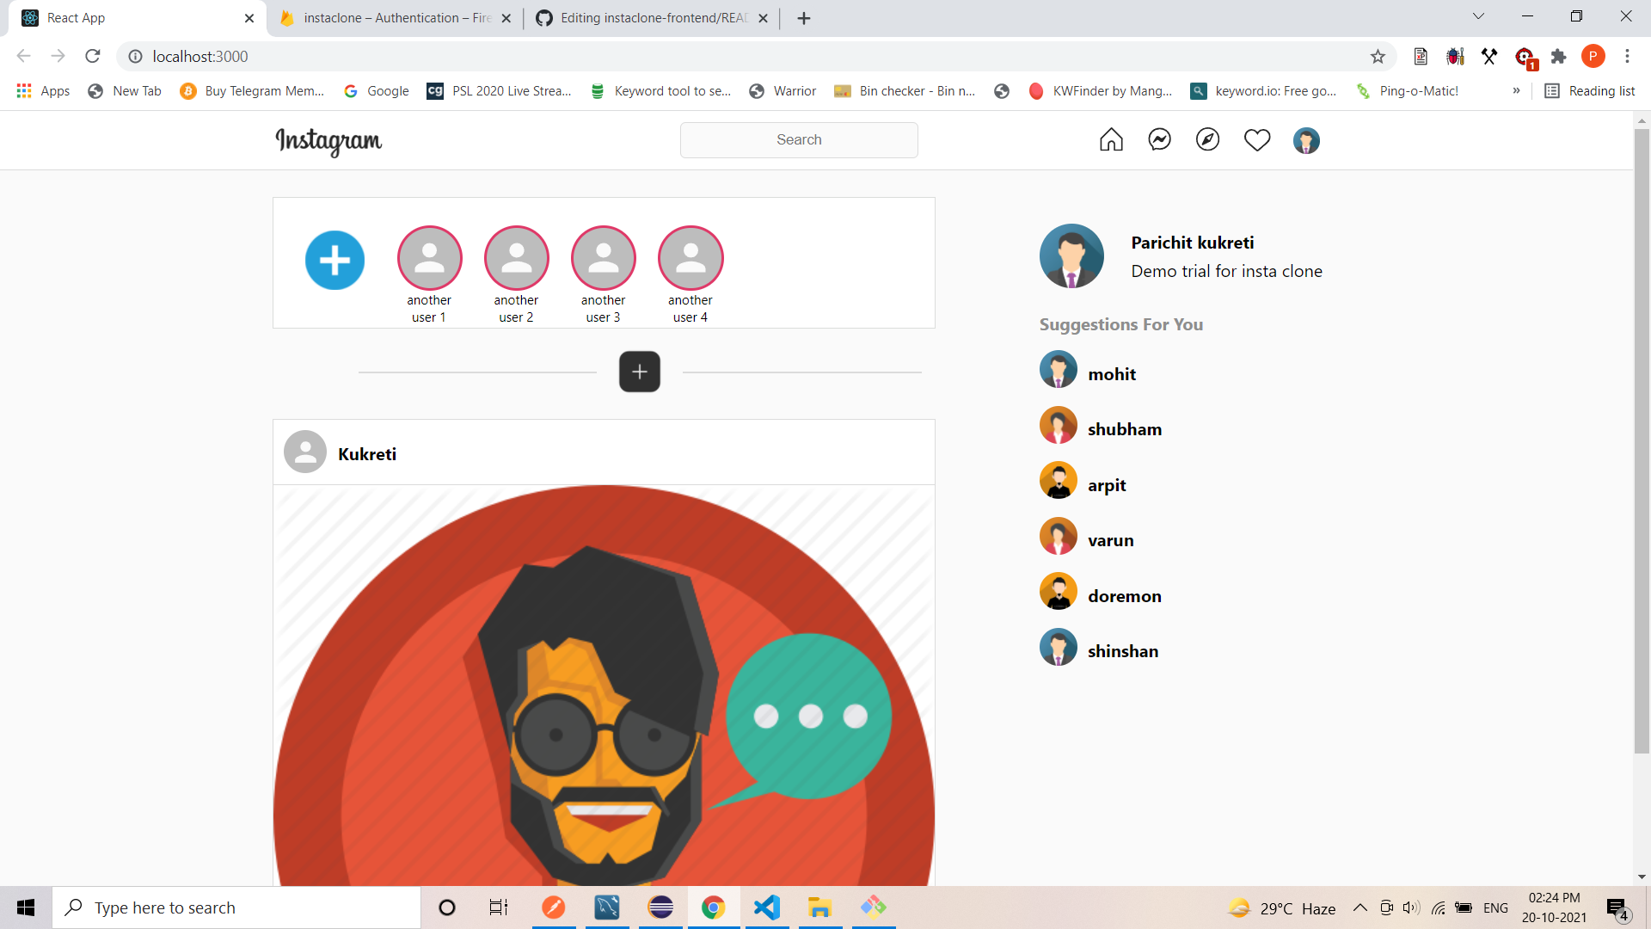The width and height of the screenshot is (1651, 929).
Task: Select the Explore compass icon
Action: 1208,139
